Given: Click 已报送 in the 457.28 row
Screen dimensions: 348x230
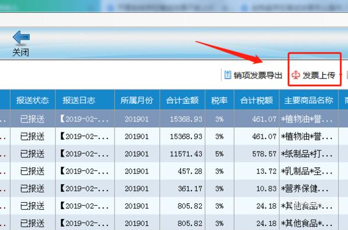Looking at the screenshot, I should [x=33, y=171].
